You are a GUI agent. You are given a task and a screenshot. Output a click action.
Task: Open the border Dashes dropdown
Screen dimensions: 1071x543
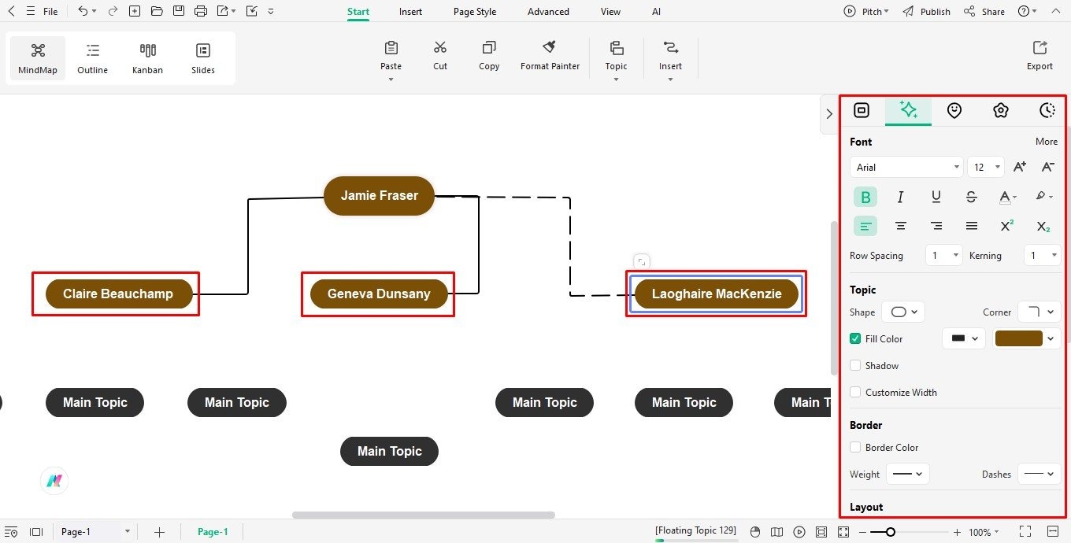pos(1039,475)
